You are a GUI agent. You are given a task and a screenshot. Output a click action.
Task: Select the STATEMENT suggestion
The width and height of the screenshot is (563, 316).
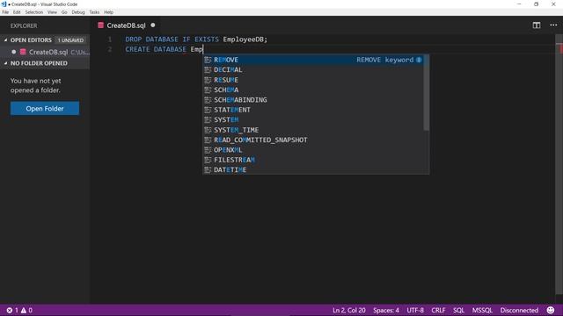coord(313,110)
